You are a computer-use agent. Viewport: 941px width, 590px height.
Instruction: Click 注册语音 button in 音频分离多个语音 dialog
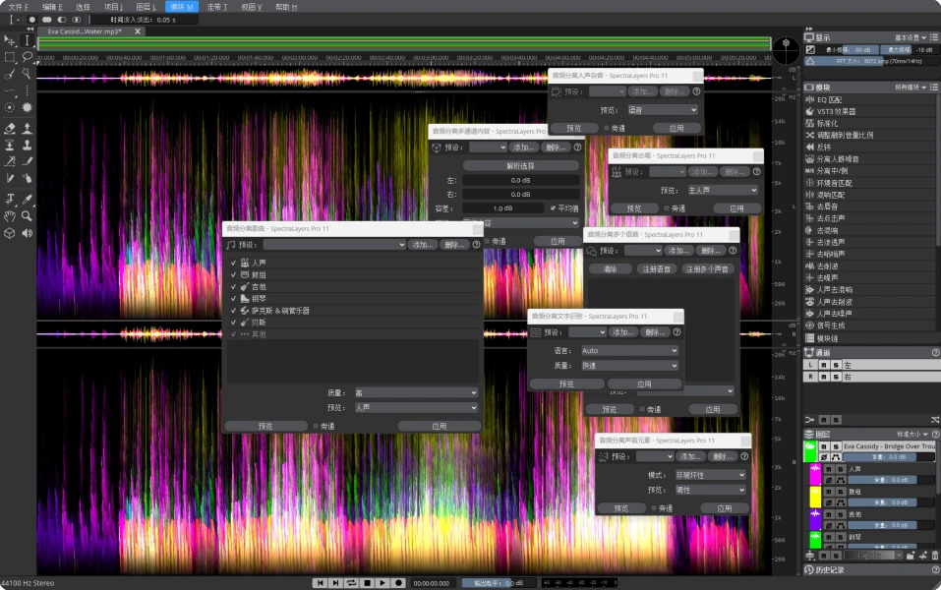659,268
